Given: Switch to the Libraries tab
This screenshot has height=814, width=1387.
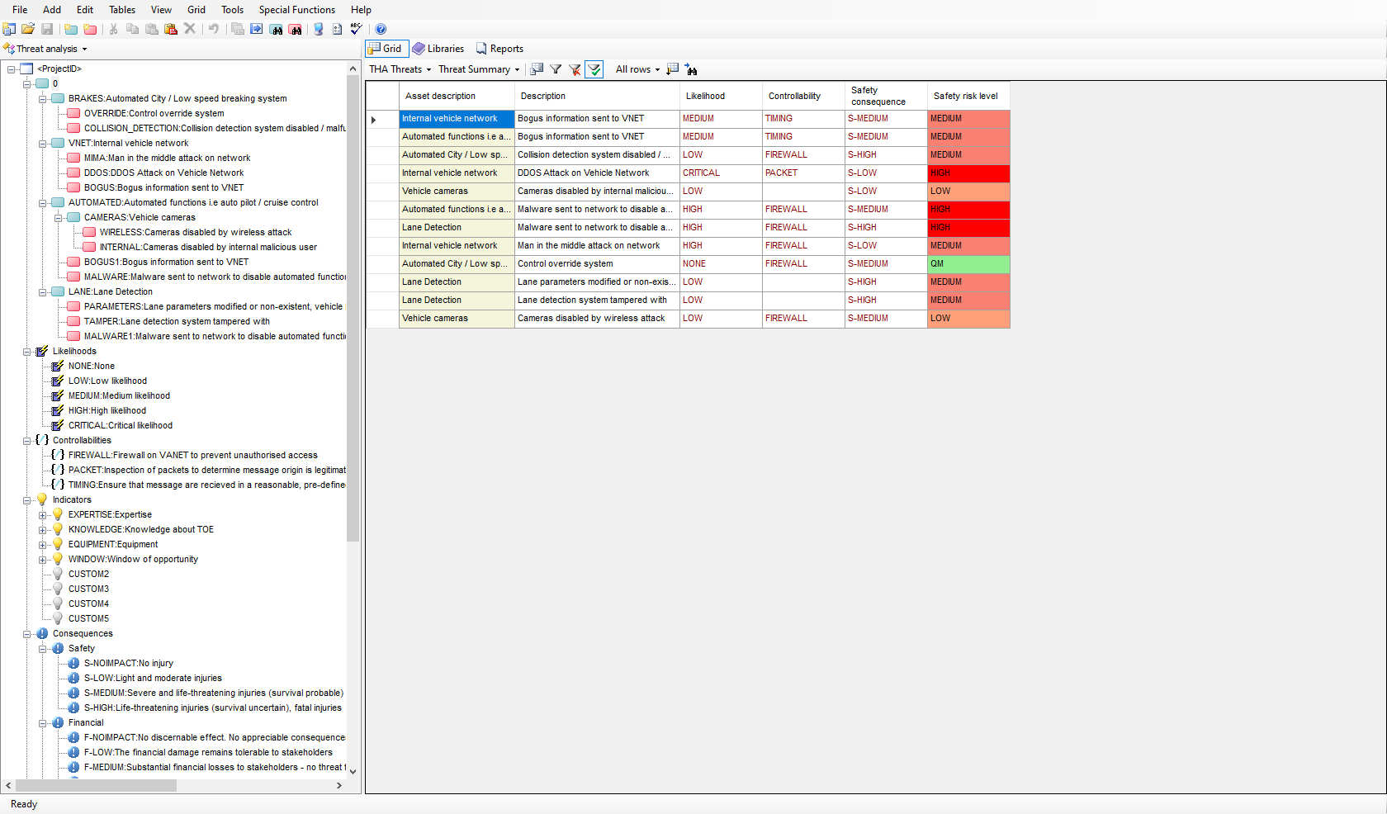Looking at the screenshot, I should 438,49.
